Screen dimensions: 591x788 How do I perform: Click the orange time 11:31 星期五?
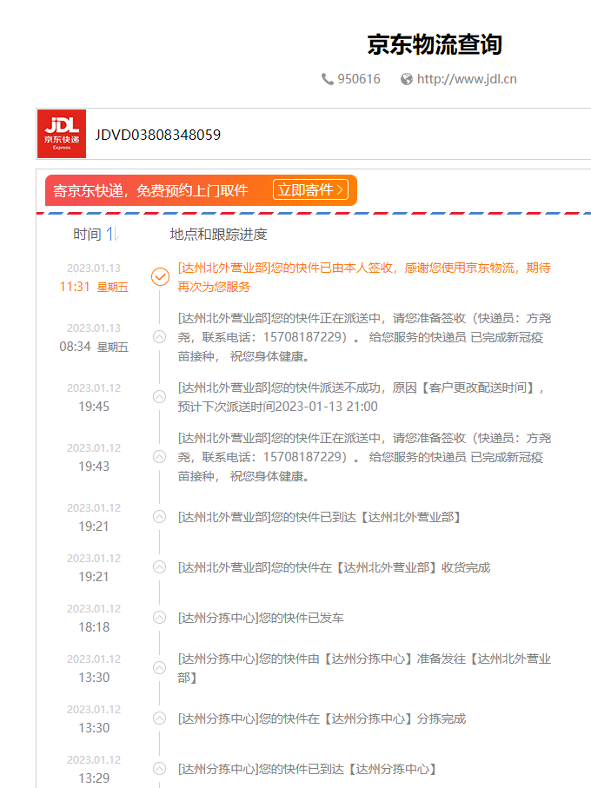tap(94, 287)
